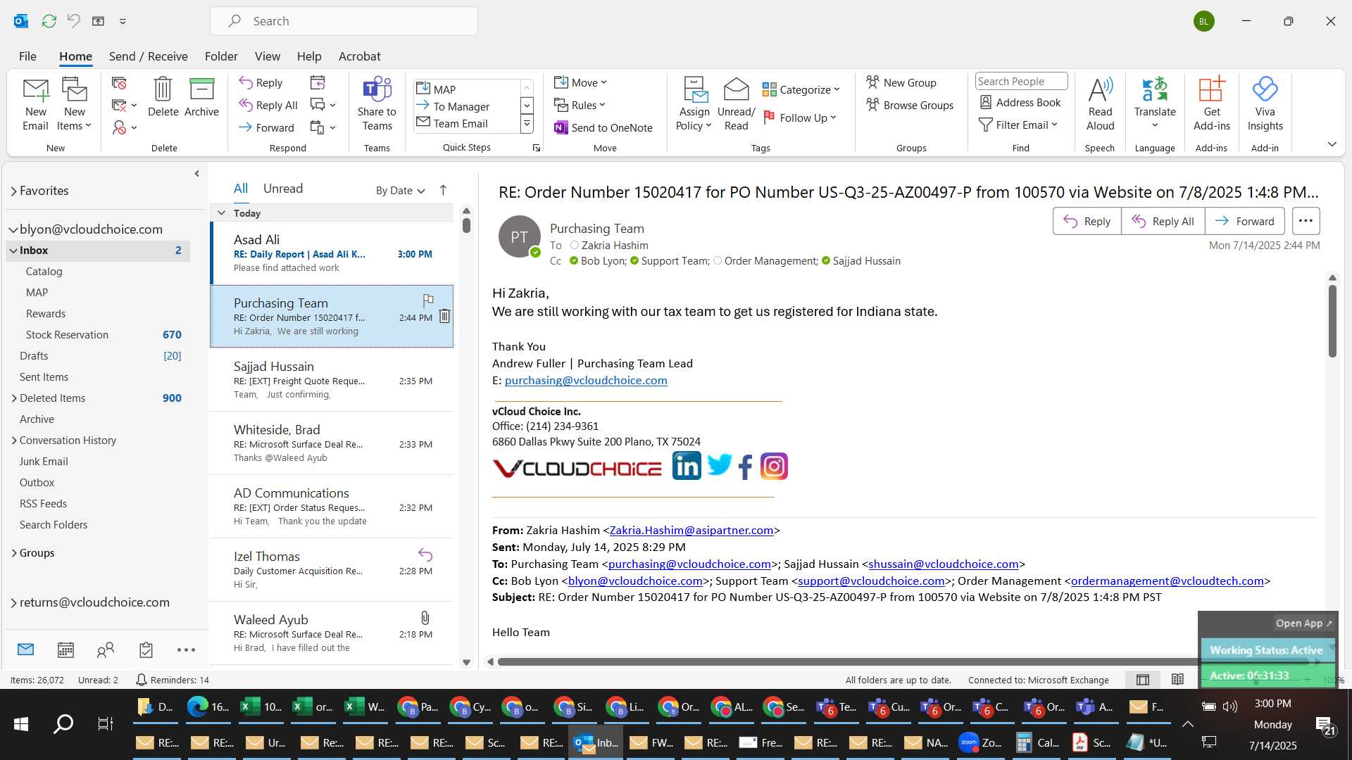Flag the Purchasing Team message
This screenshot has width=1352, height=760.
click(x=428, y=300)
